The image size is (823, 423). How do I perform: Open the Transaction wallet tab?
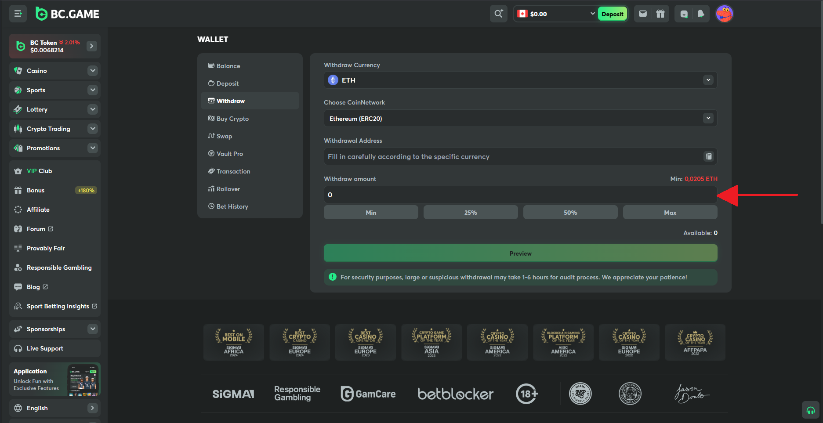pos(250,171)
